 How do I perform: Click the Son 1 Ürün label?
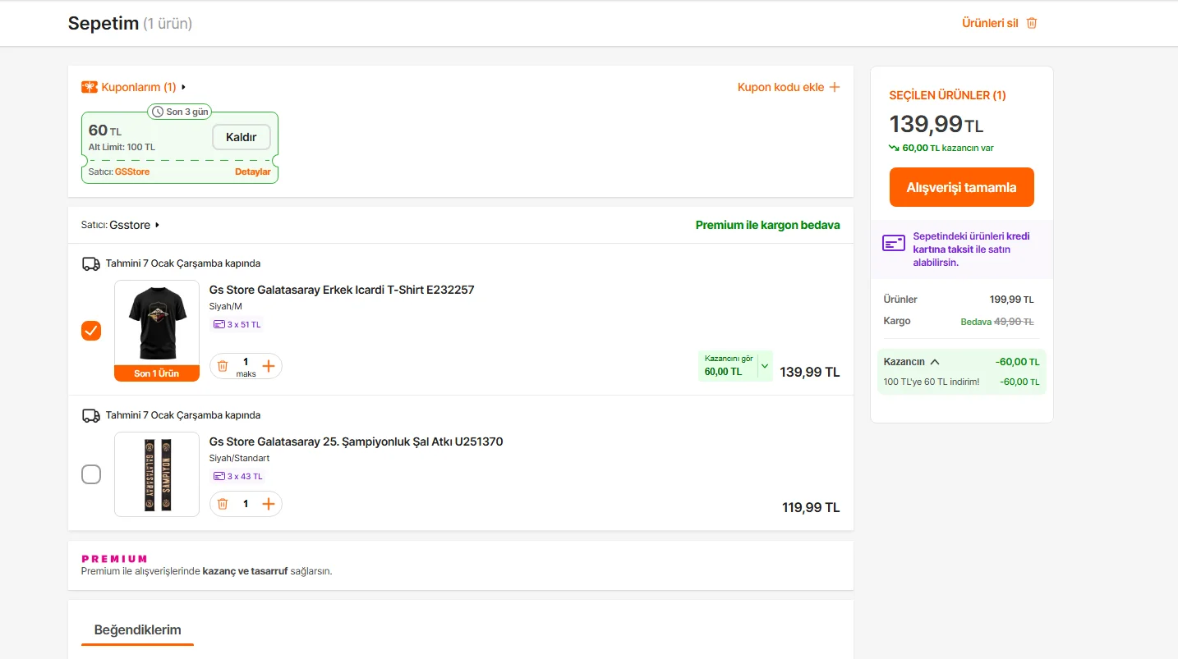tap(157, 373)
